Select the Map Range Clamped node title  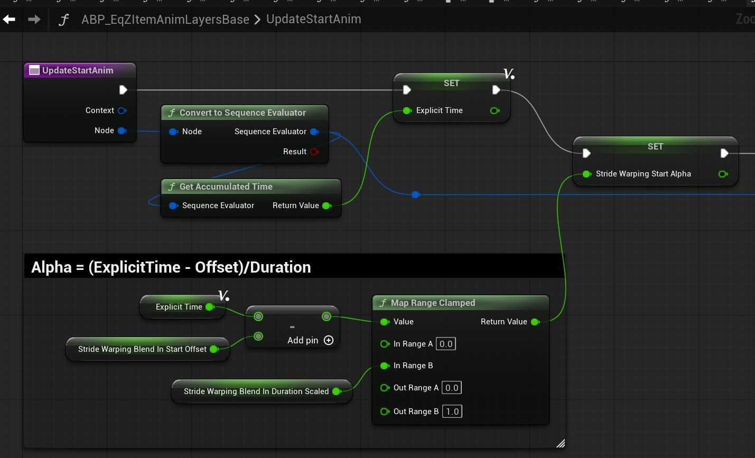(433, 303)
